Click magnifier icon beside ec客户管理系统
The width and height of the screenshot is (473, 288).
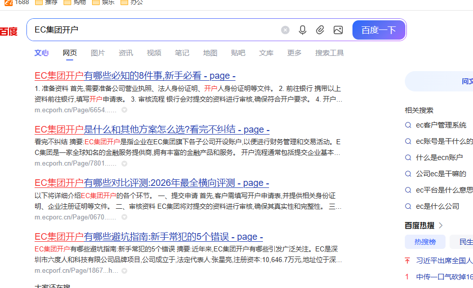(408, 125)
